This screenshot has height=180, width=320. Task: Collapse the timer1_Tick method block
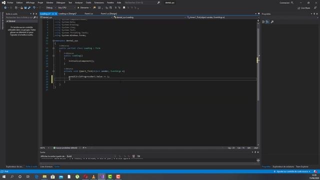click(x=53, y=71)
